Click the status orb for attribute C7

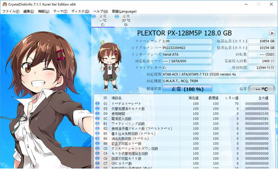[97, 163]
